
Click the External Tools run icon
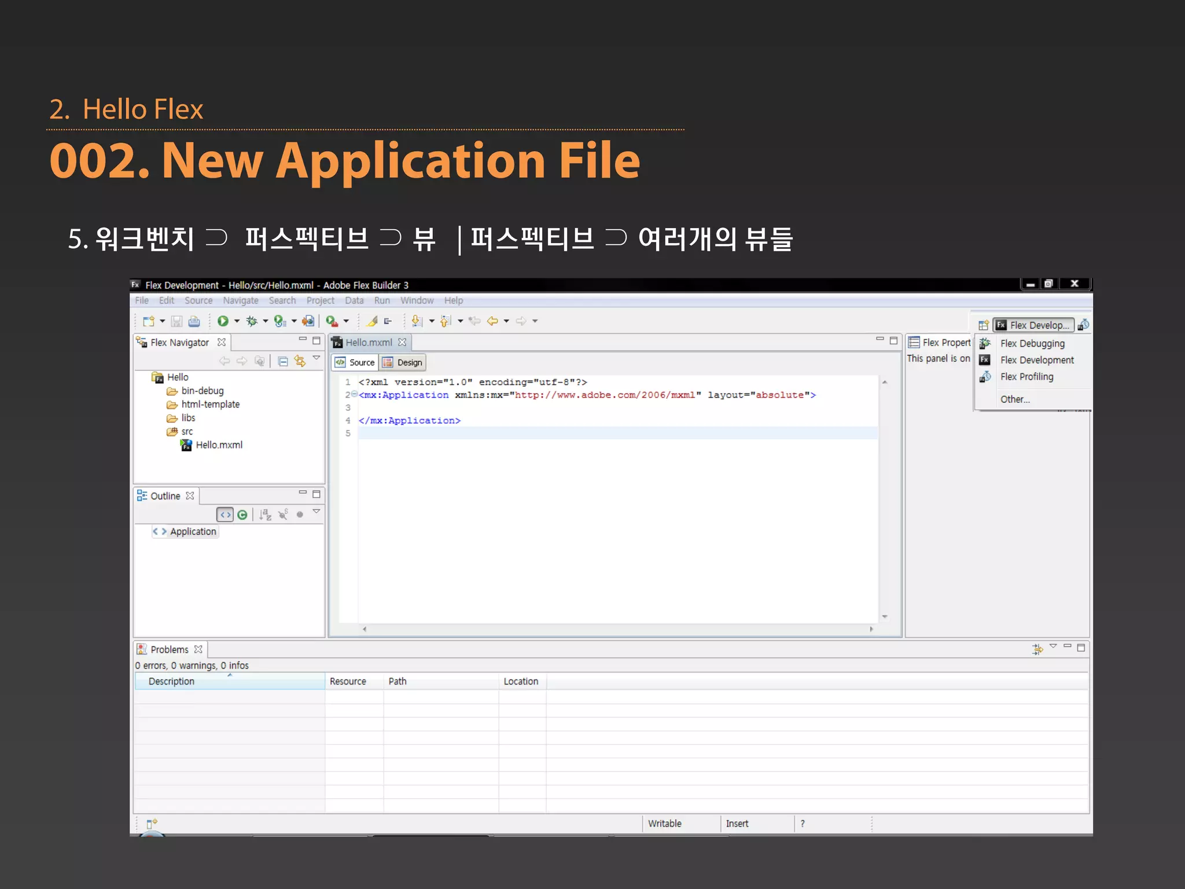(x=332, y=321)
